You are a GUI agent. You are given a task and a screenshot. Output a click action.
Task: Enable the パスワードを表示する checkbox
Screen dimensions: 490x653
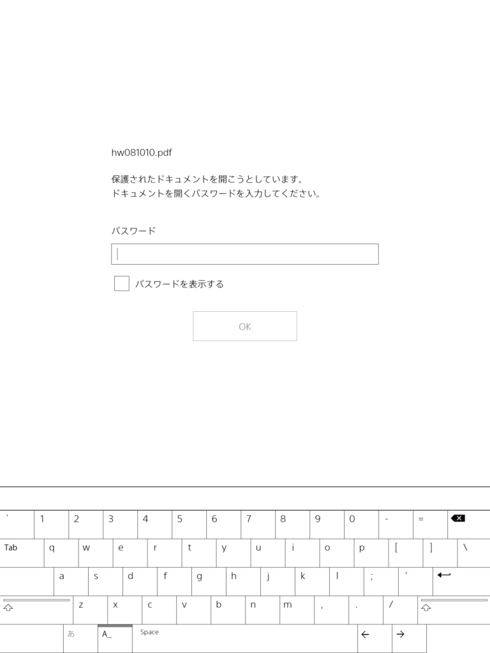[122, 283]
